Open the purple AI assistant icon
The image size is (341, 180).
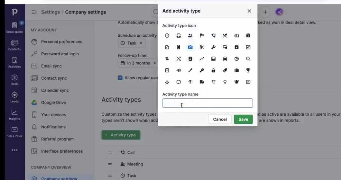pos(280,12)
